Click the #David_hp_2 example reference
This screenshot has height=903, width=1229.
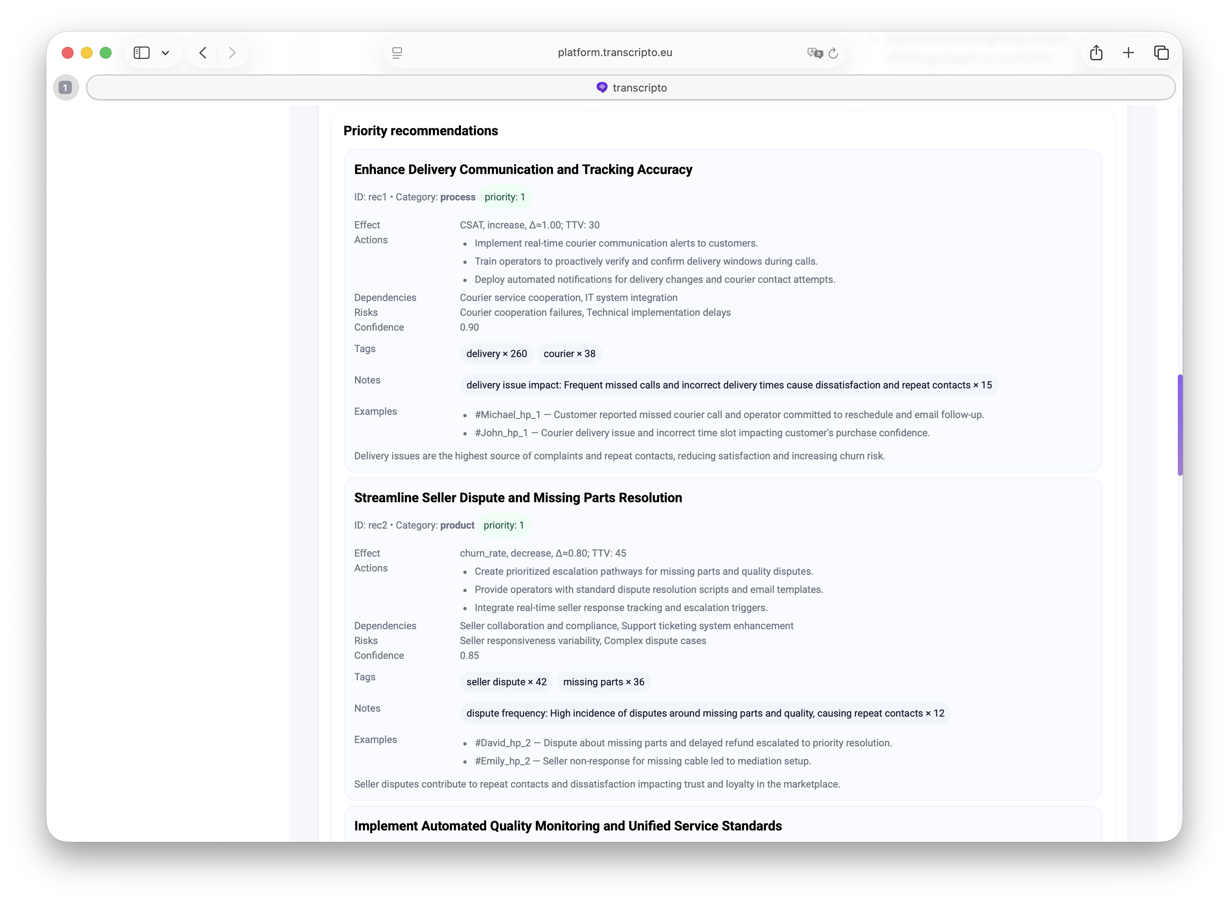pyautogui.click(x=502, y=742)
